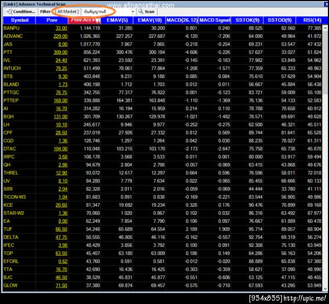Click the Scan button
The height and width of the screenshot is (304, 329).
tap(146, 12)
